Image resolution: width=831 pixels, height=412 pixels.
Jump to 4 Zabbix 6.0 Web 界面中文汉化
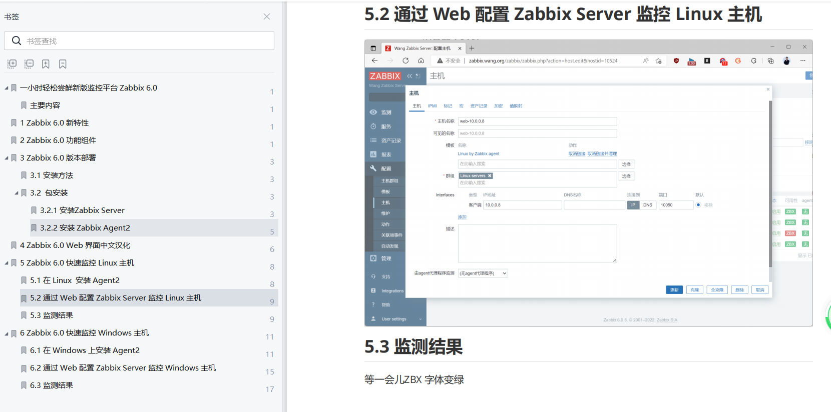click(75, 245)
